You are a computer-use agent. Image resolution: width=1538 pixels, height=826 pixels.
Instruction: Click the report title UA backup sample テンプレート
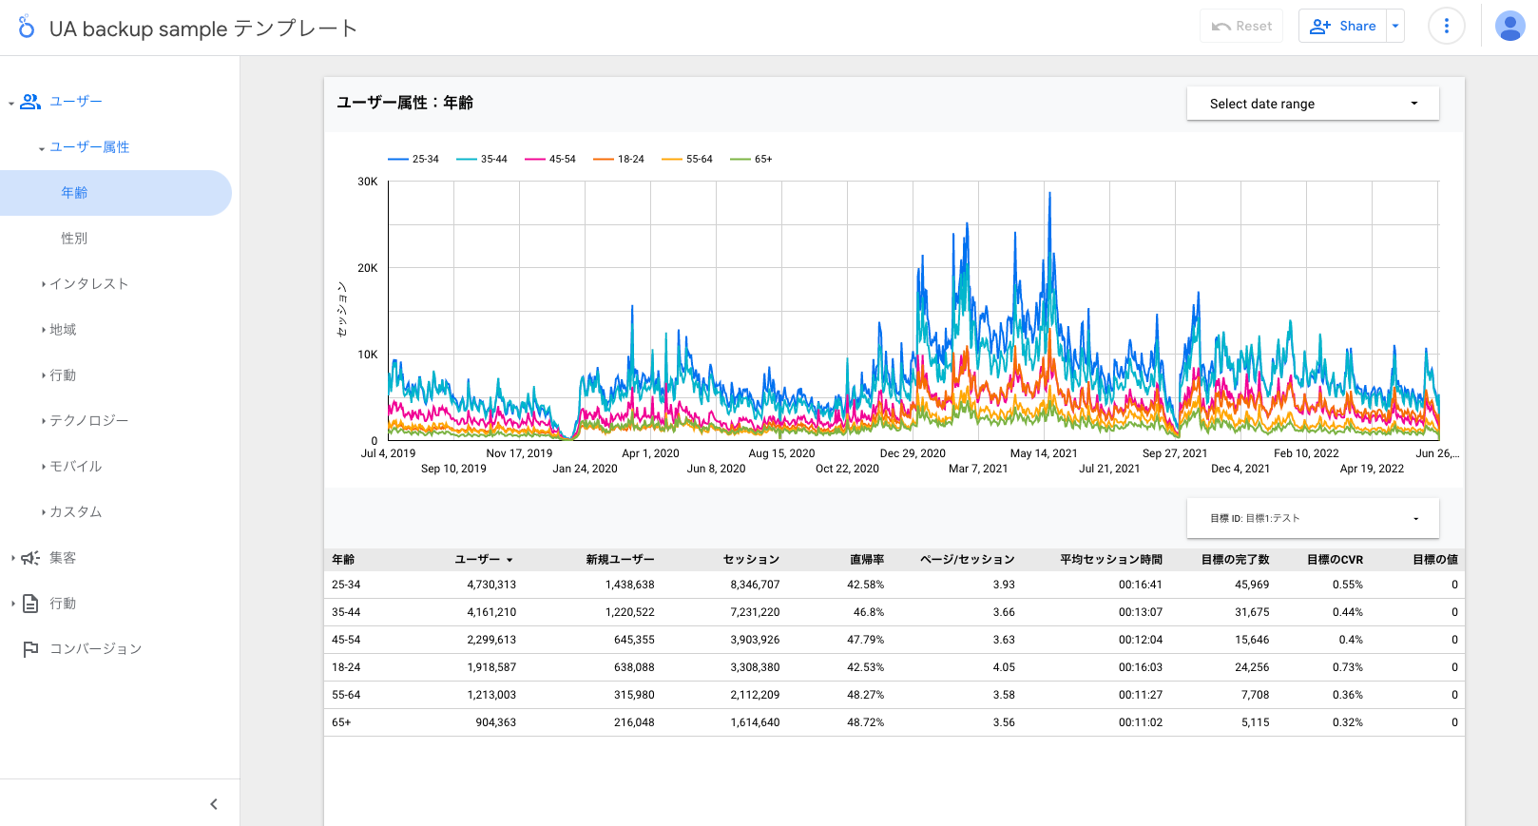[203, 29]
